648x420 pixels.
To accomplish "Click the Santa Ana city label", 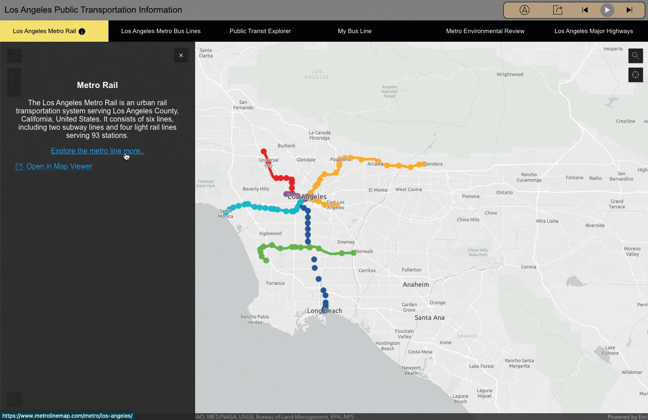I will [x=429, y=317].
